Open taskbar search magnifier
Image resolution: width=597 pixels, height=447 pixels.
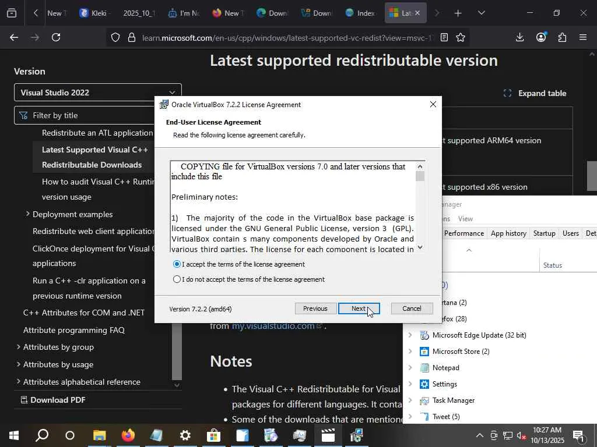[42, 435]
